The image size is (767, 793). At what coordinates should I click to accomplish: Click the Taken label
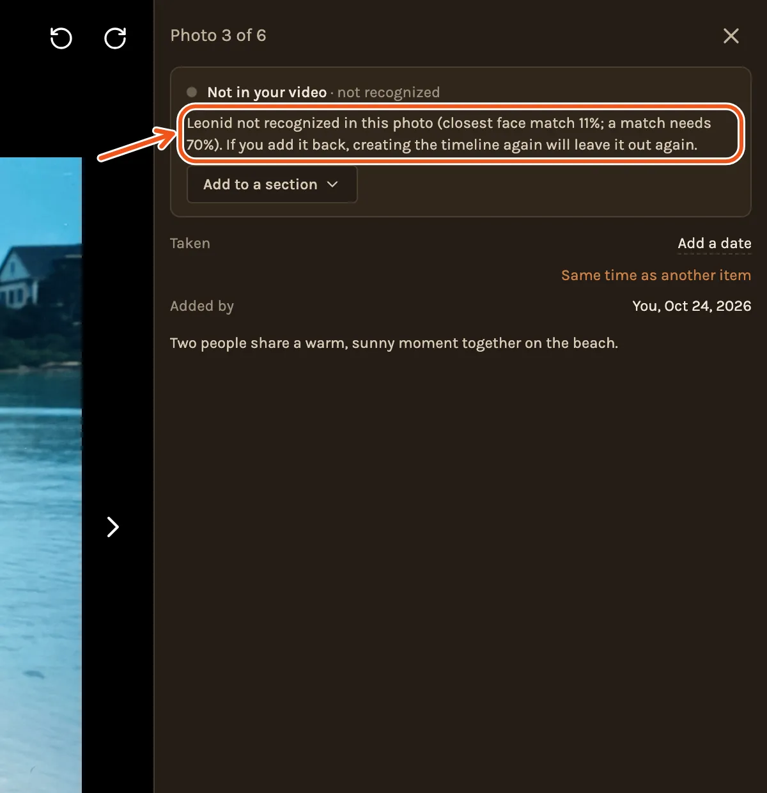(190, 244)
